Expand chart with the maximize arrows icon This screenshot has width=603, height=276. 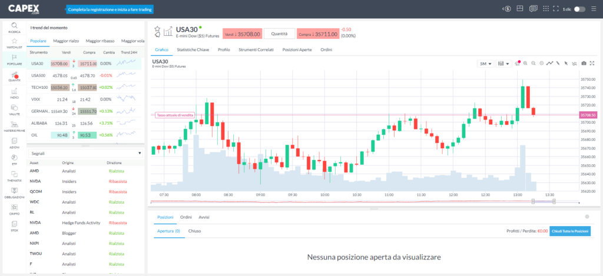coord(592,64)
